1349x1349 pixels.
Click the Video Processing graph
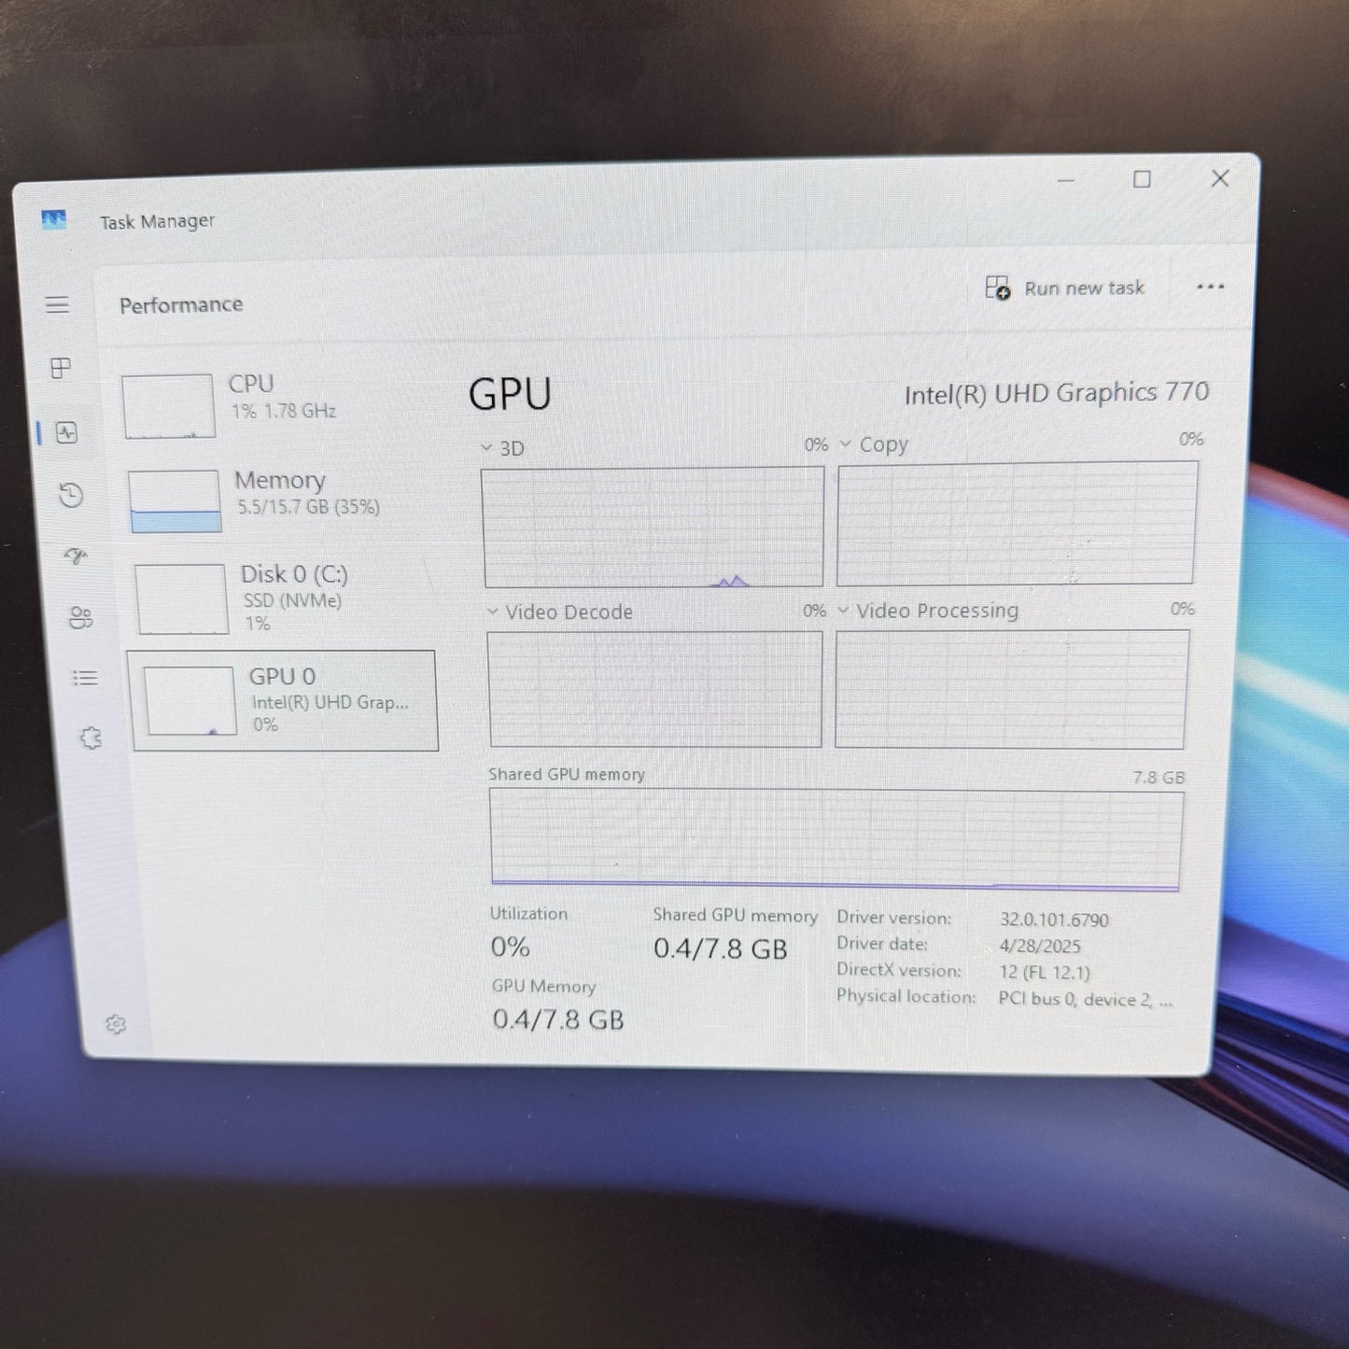click(x=1012, y=689)
